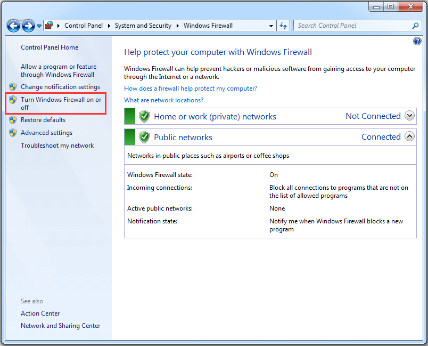Click the firewall icon in address bar
This screenshot has width=428, height=346.
(x=49, y=26)
